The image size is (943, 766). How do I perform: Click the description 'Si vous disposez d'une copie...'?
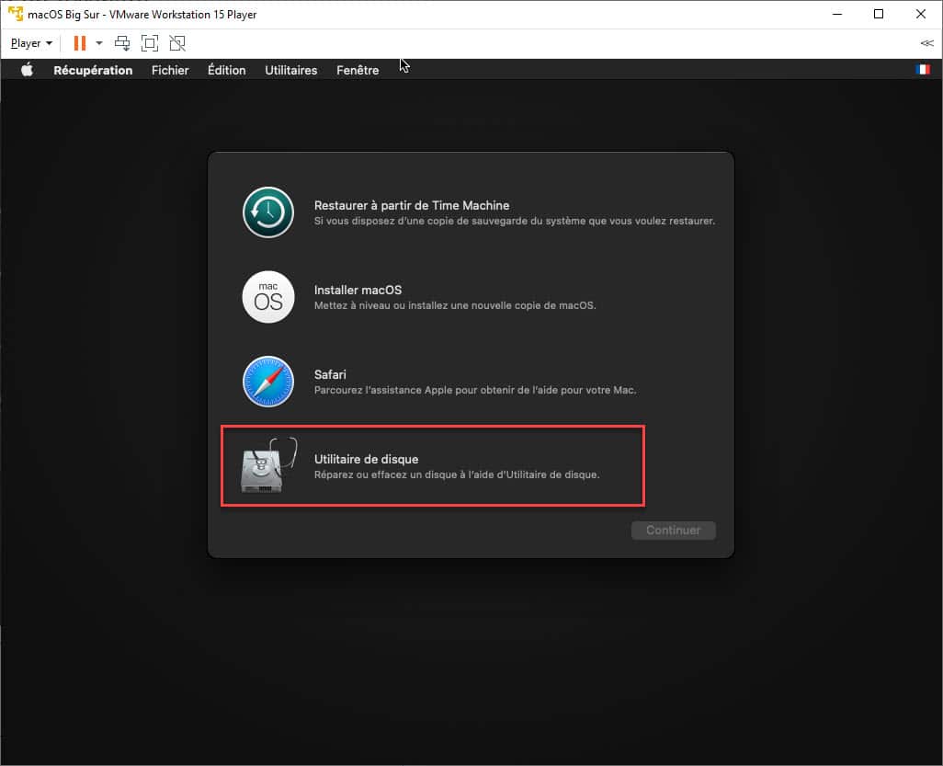pos(515,221)
